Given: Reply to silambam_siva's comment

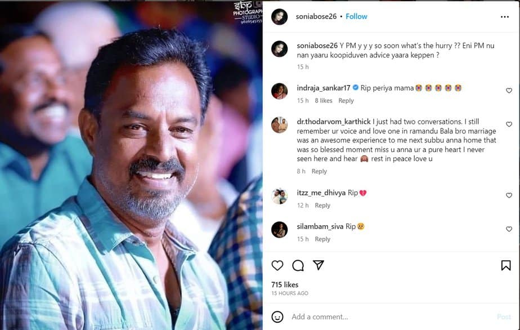Looking at the screenshot, I should coord(322,239).
